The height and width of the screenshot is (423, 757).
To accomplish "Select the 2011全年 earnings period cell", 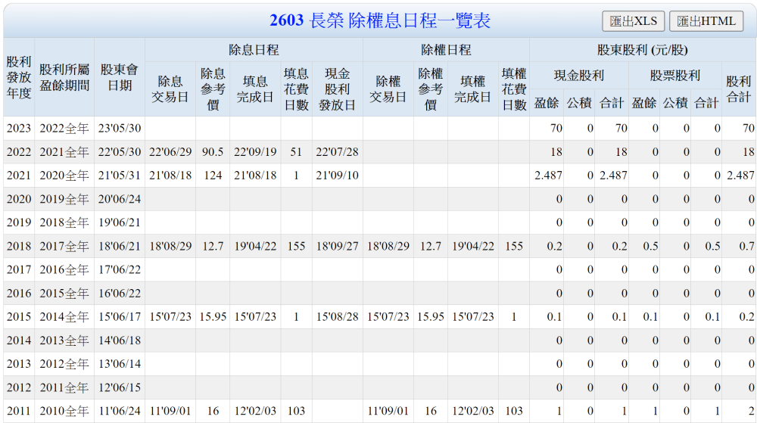I will click(x=64, y=387).
